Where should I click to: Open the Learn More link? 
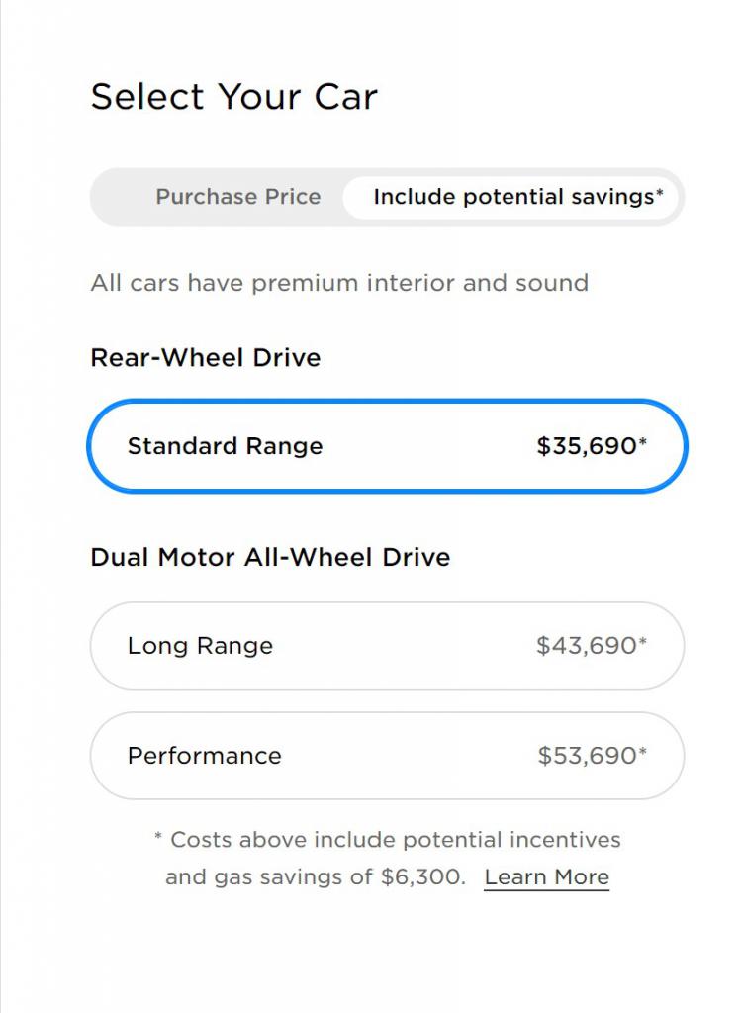click(546, 877)
